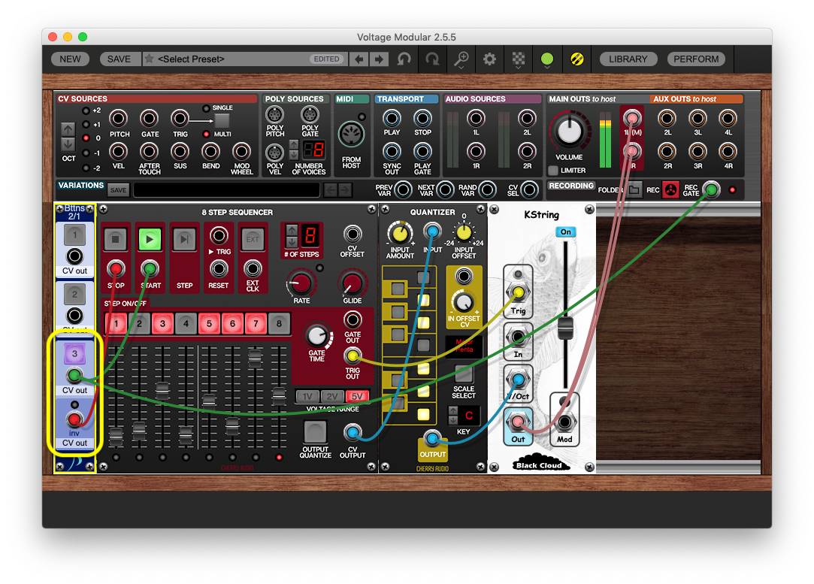Click the Rand Var jack
This screenshot has width=814, height=584.
coord(487,190)
